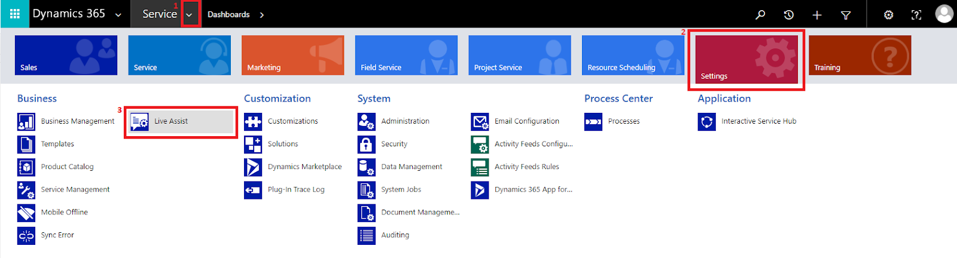The image size is (957, 258).
Task: Select the Service tile
Action: pyautogui.click(x=179, y=55)
